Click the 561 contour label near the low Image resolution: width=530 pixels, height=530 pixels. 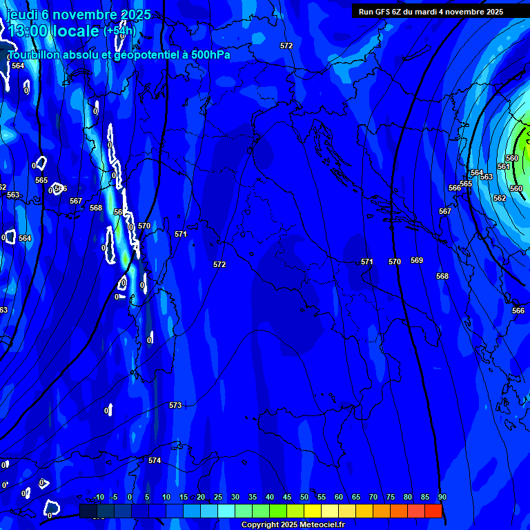(504, 166)
